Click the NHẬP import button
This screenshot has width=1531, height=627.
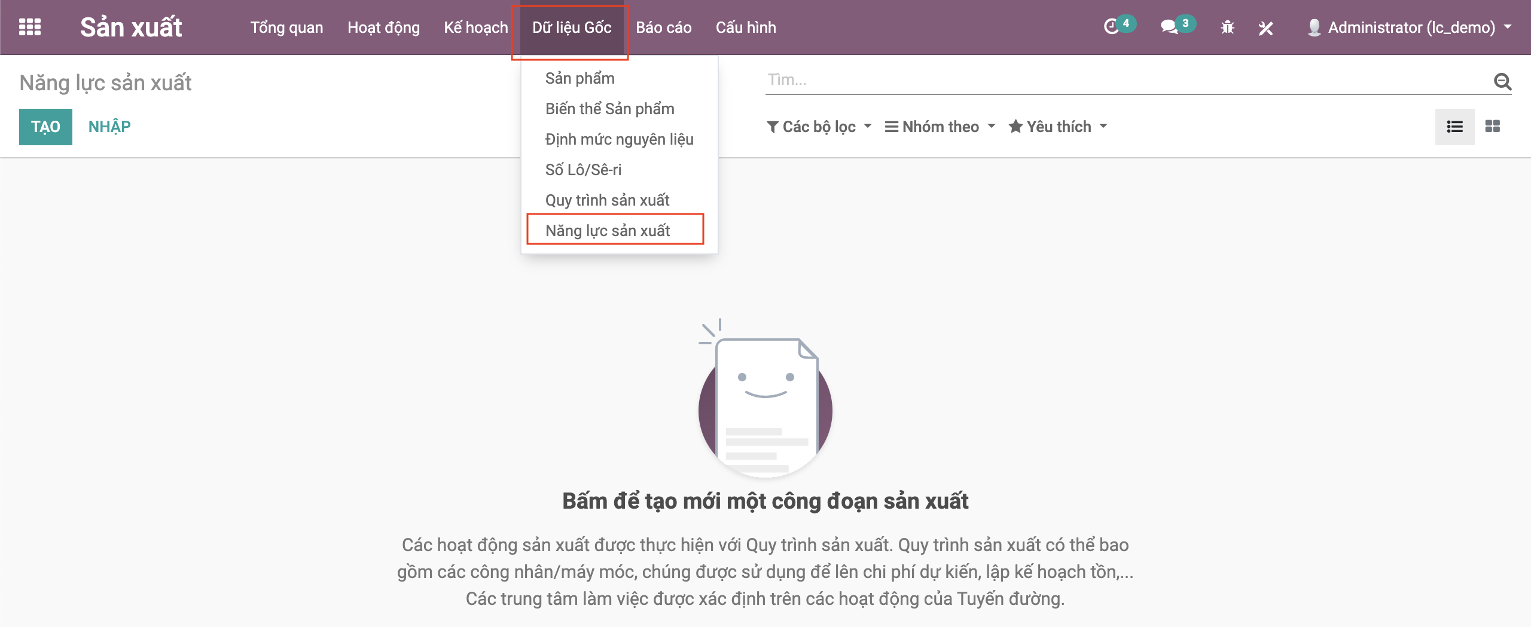point(109,127)
